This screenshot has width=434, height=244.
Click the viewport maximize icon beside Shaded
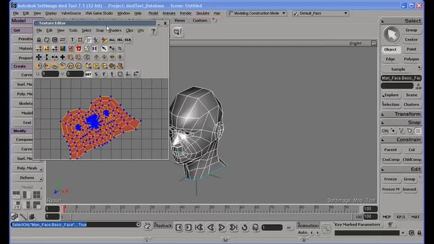coord(374,43)
